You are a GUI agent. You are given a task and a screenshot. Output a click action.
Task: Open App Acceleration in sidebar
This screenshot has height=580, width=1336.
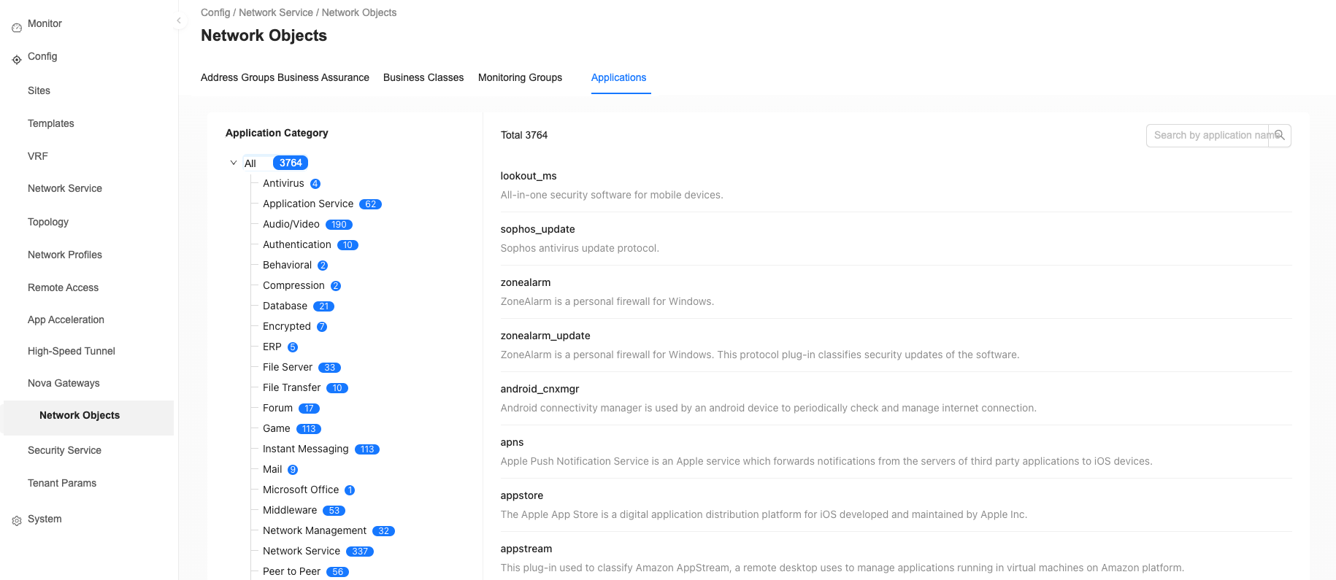click(x=66, y=320)
